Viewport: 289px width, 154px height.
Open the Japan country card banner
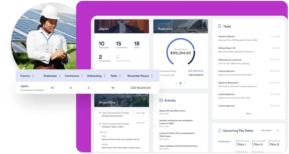click(x=121, y=26)
